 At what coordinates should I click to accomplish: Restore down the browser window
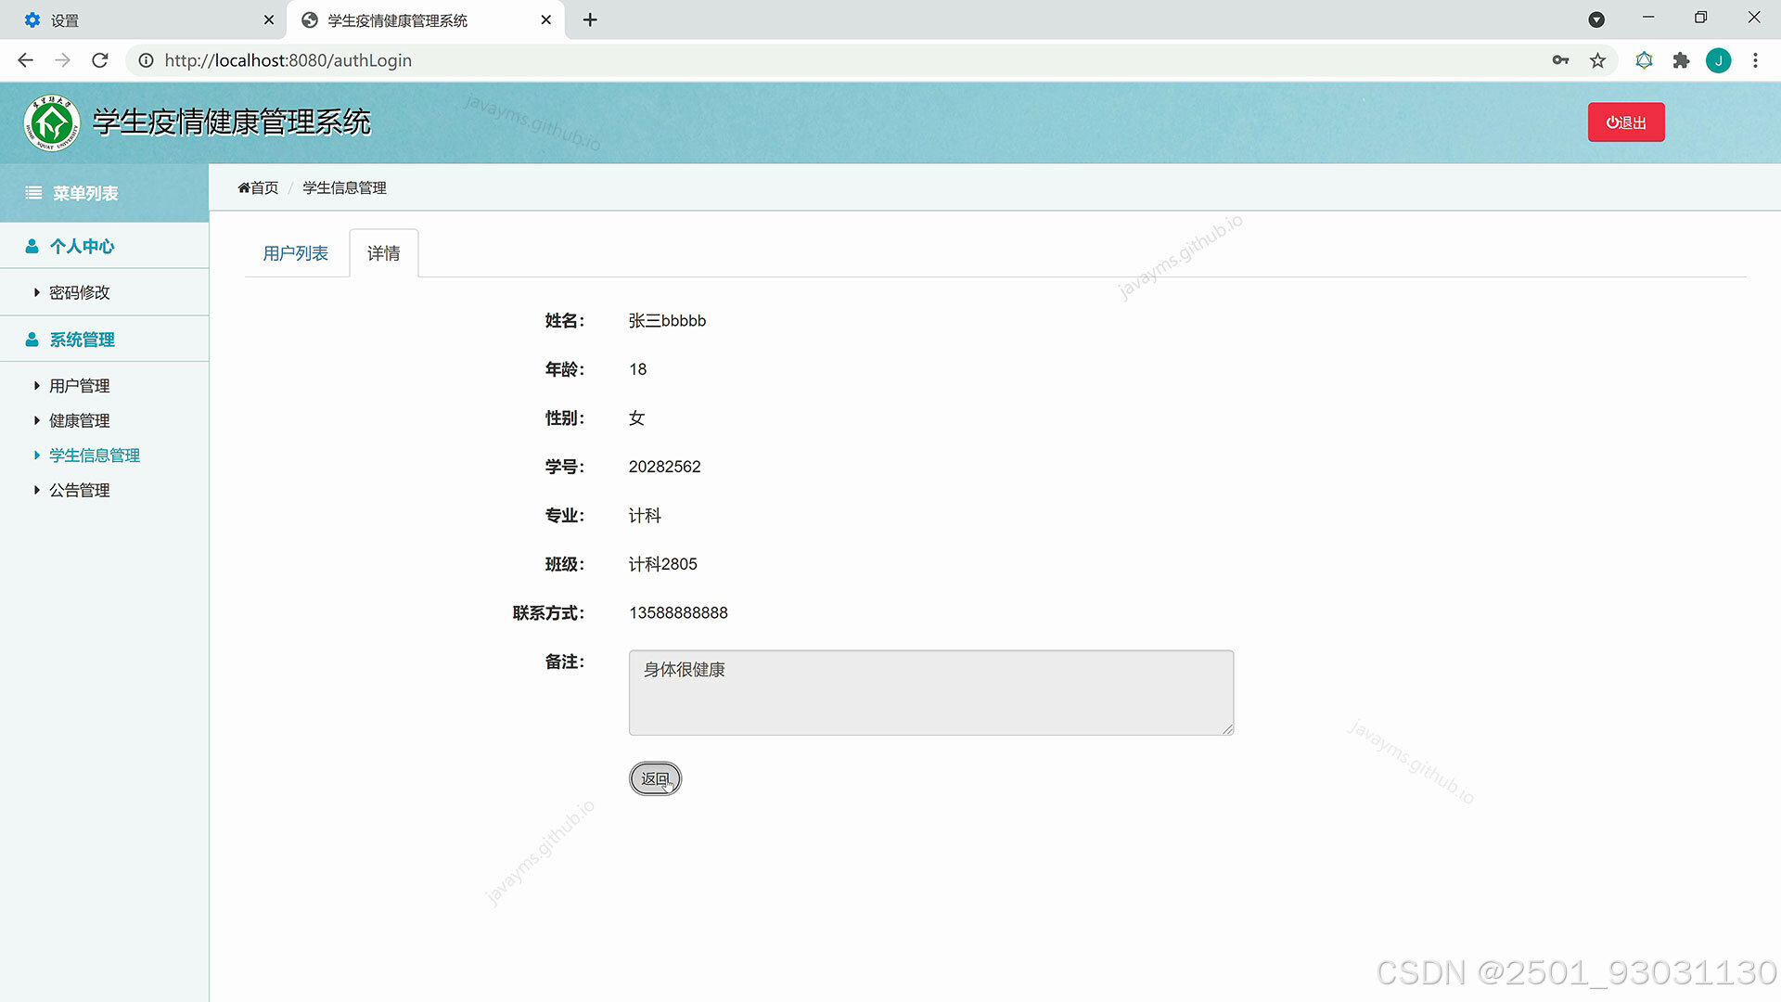(x=1700, y=18)
